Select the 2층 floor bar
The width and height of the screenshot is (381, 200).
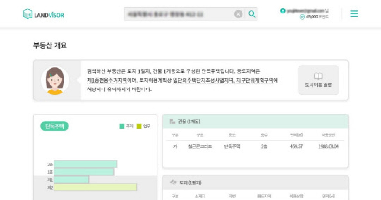(85, 164)
